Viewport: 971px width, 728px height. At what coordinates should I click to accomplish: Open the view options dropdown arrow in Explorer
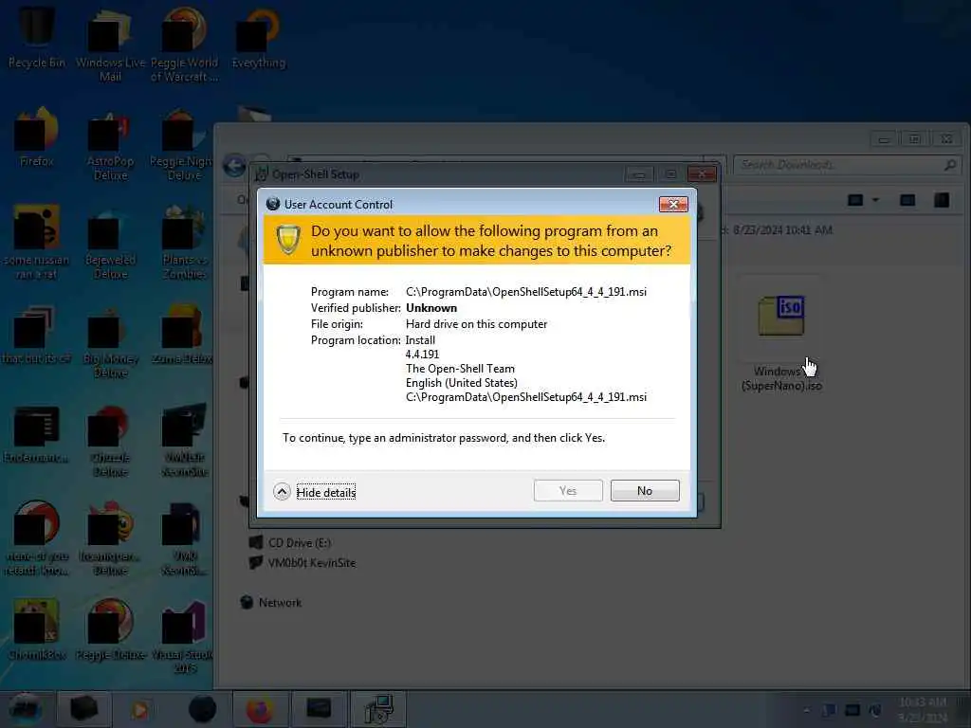875,200
